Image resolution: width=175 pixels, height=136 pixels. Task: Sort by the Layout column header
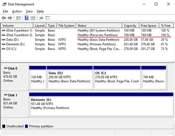click(x=40, y=25)
